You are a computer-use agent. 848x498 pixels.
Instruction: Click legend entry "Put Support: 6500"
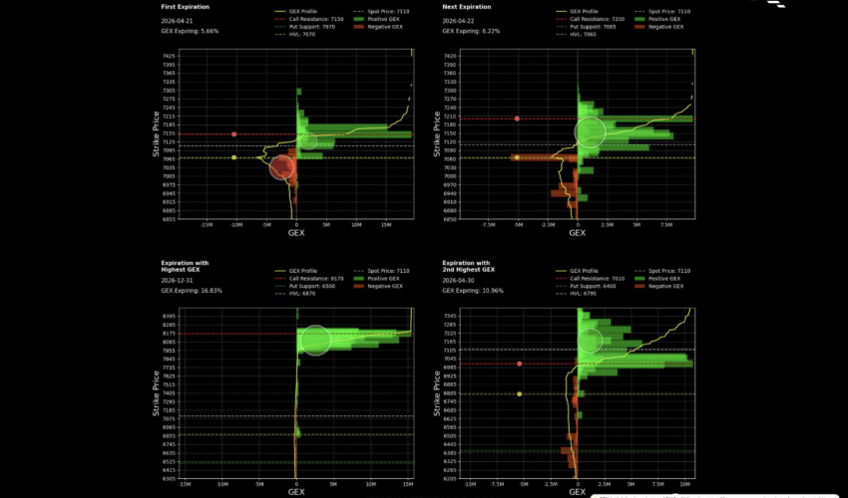coord(305,286)
